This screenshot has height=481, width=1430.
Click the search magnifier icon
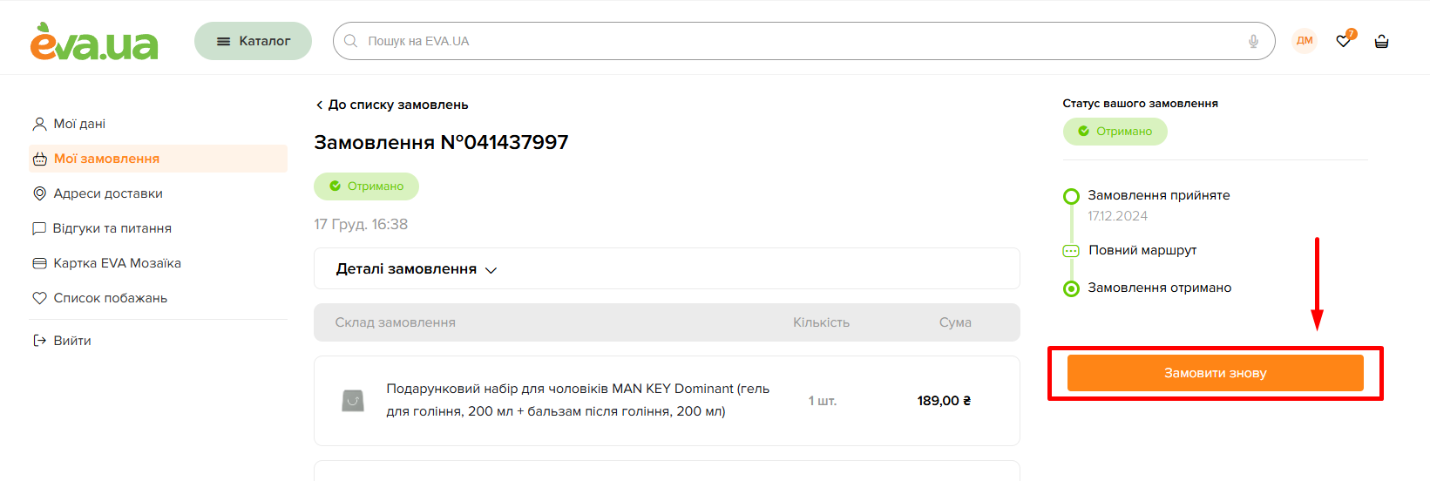350,41
